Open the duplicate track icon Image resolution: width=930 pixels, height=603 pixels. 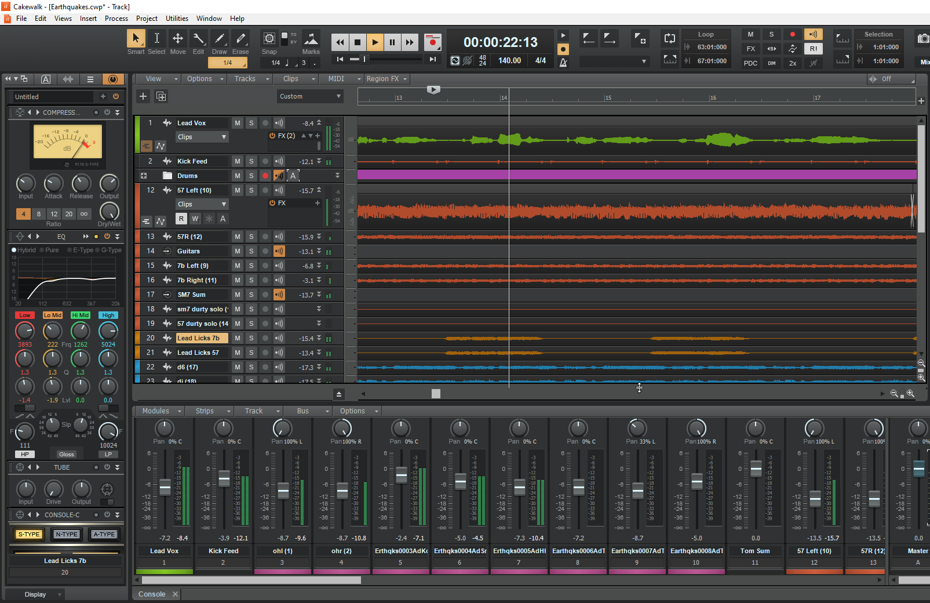pyautogui.click(x=161, y=96)
